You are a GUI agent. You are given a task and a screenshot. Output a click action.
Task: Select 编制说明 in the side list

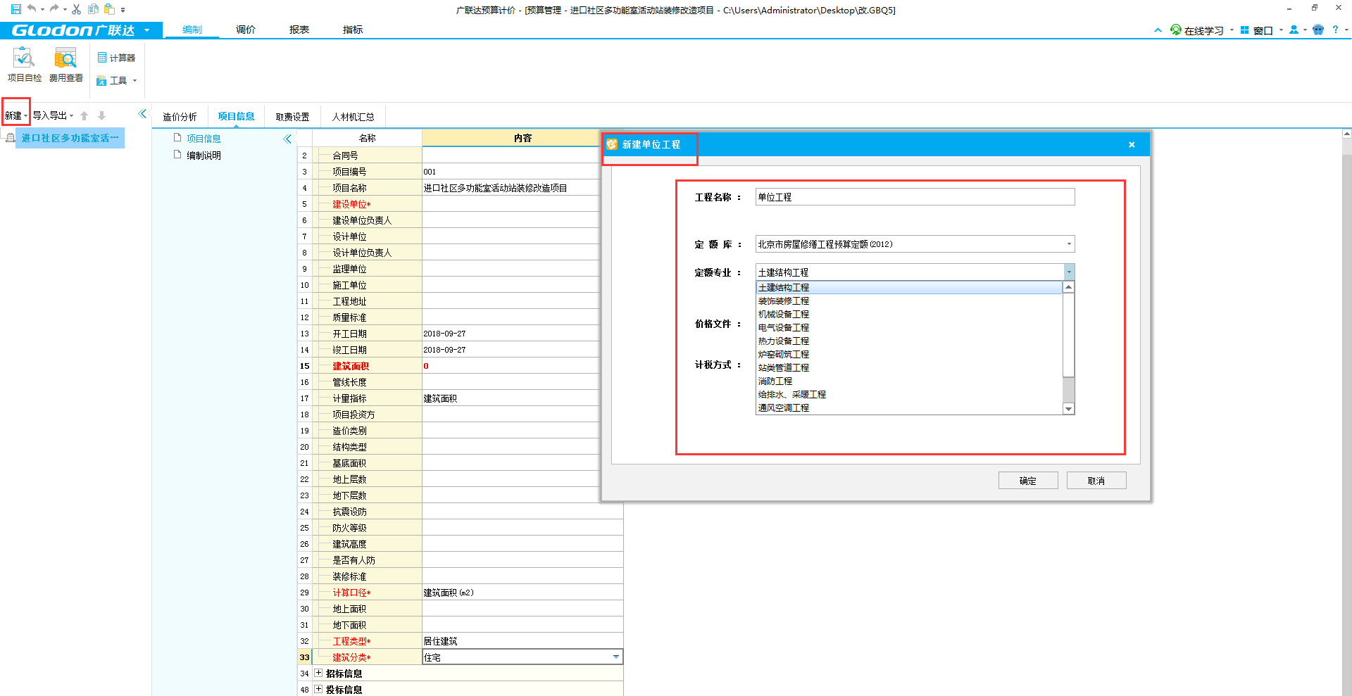click(x=204, y=156)
